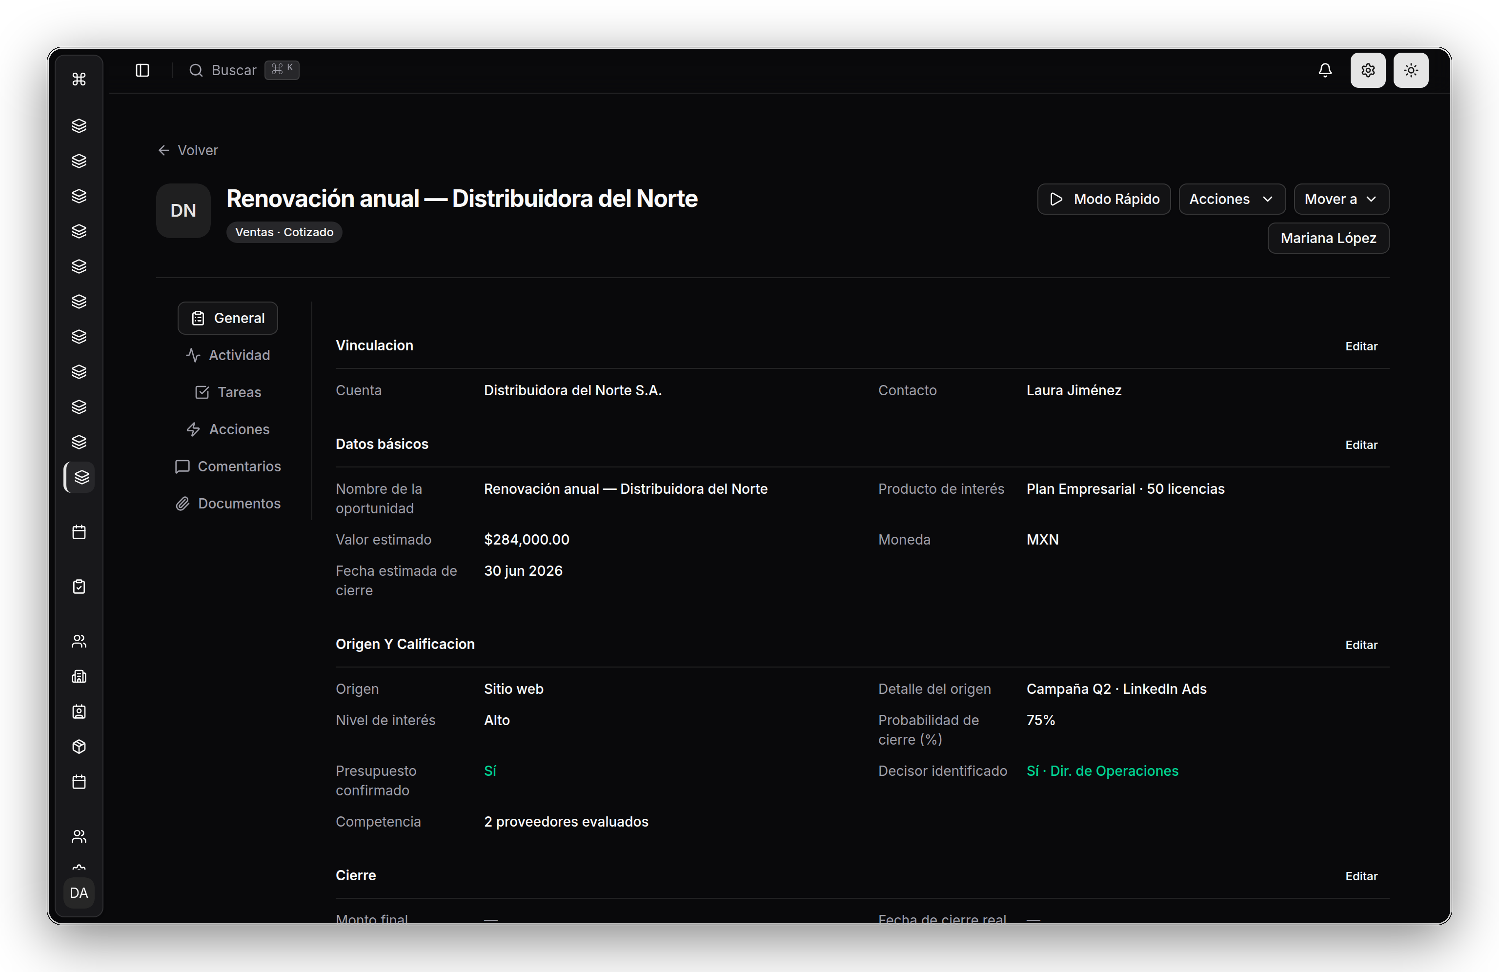Viewport: 1499px width, 972px height.
Task: Click the 75% closing probability value
Action: click(1040, 720)
